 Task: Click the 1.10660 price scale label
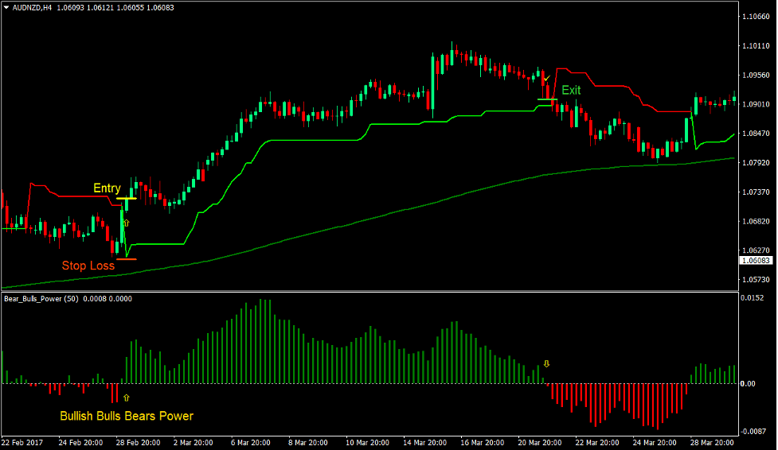coord(755,16)
